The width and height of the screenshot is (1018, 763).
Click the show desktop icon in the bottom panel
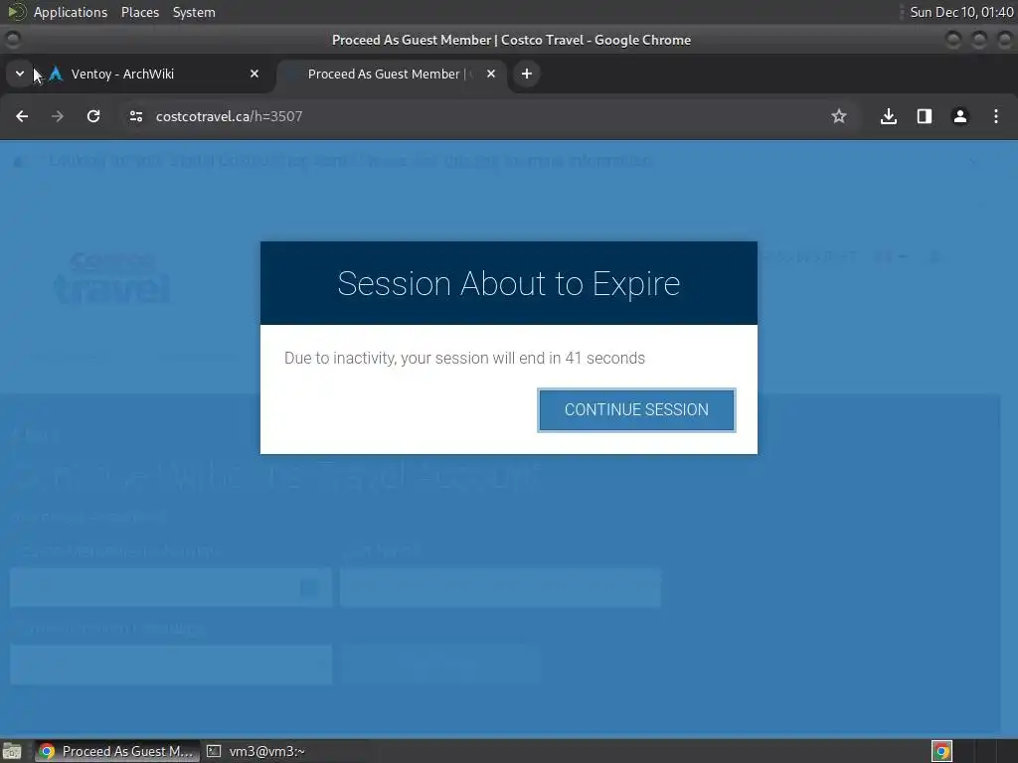pos(12,751)
